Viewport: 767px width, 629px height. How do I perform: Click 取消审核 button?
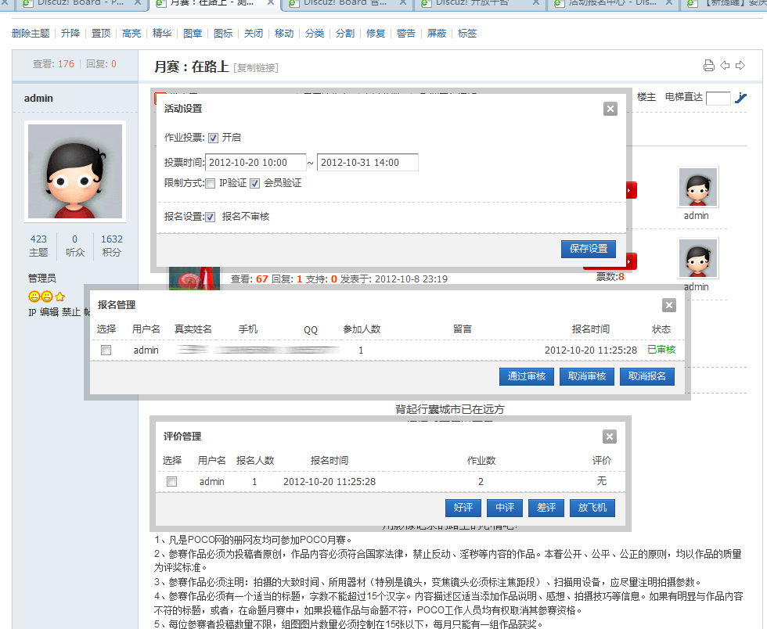pyautogui.click(x=587, y=376)
